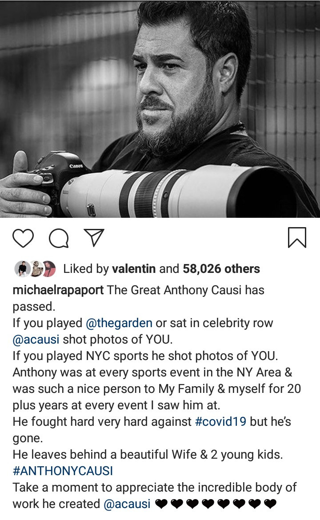Save the post with the bookmark icon
This screenshot has height=520, width=320.
click(297, 237)
